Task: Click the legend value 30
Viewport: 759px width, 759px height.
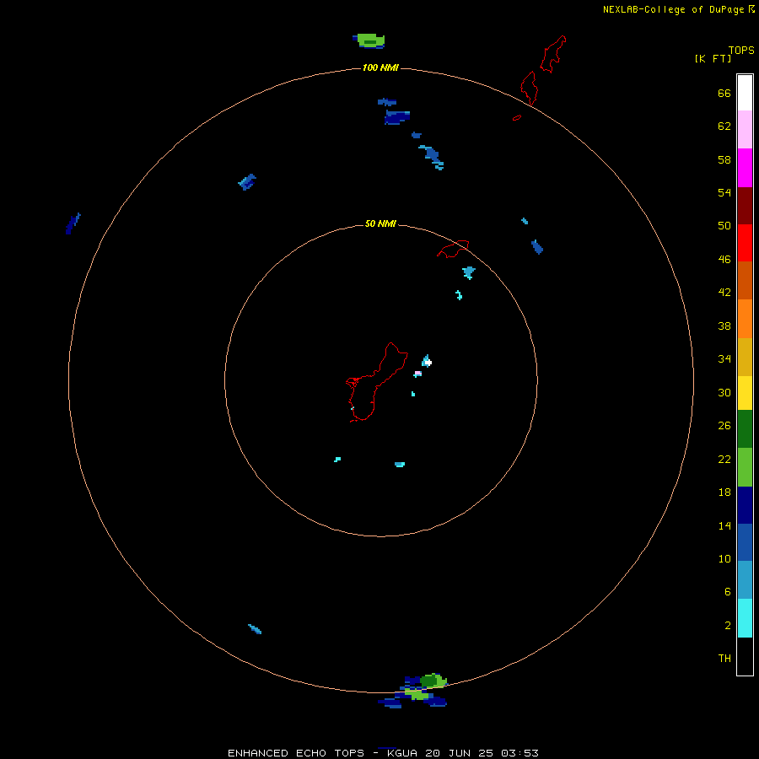Action: click(724, 392)
